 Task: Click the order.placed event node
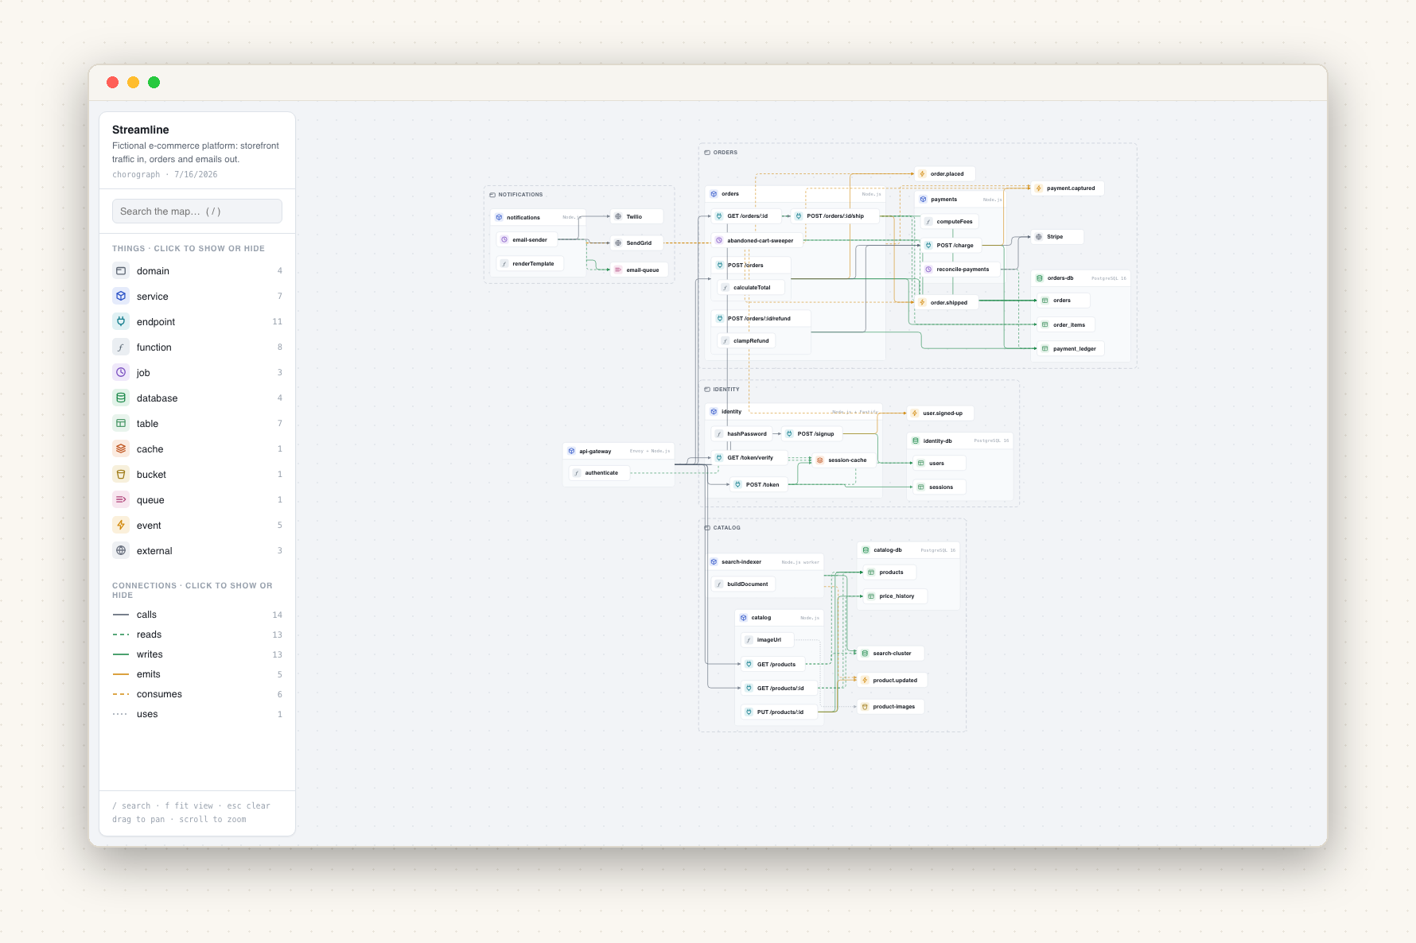tap(945, 174)
